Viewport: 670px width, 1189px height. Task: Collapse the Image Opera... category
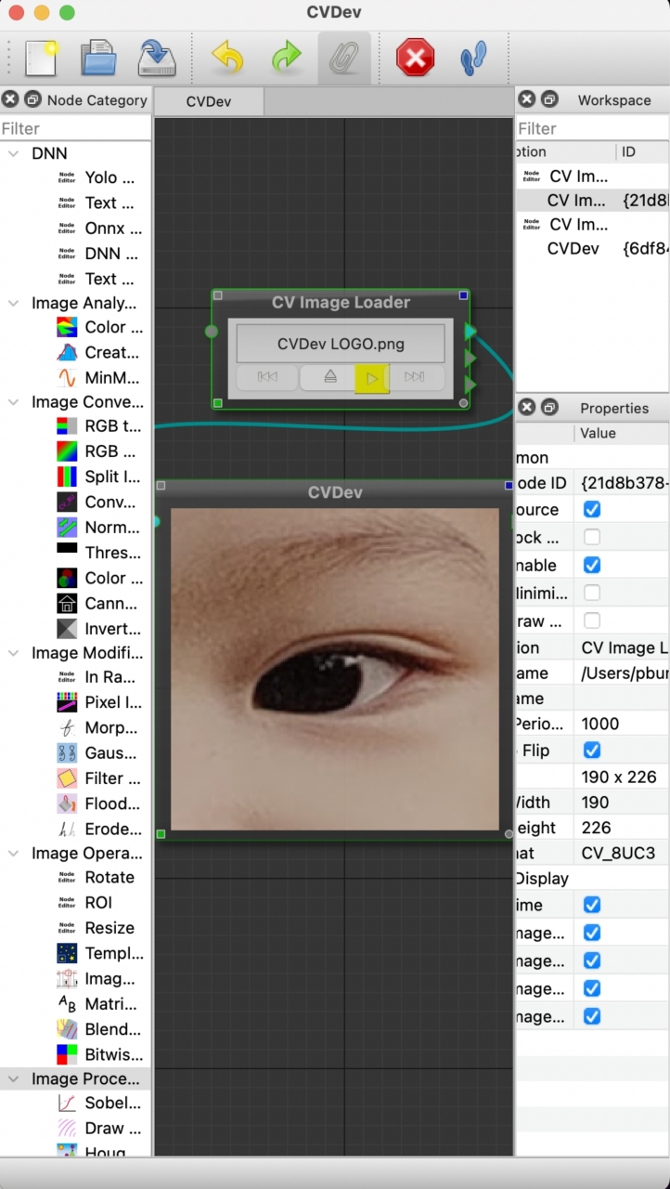pos(14,853)
